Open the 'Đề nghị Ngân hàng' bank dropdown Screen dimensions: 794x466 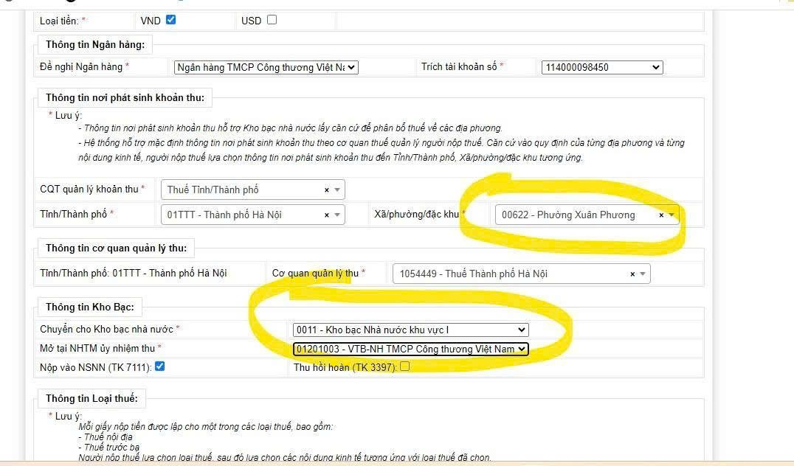click(x=266, y=67)
